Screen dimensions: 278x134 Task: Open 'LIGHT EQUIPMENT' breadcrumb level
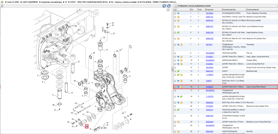point(30,2)
